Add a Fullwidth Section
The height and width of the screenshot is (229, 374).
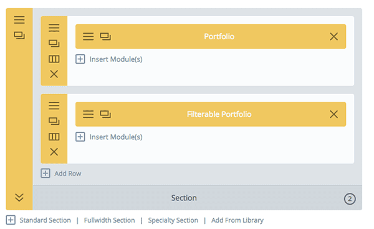[109, 220]
